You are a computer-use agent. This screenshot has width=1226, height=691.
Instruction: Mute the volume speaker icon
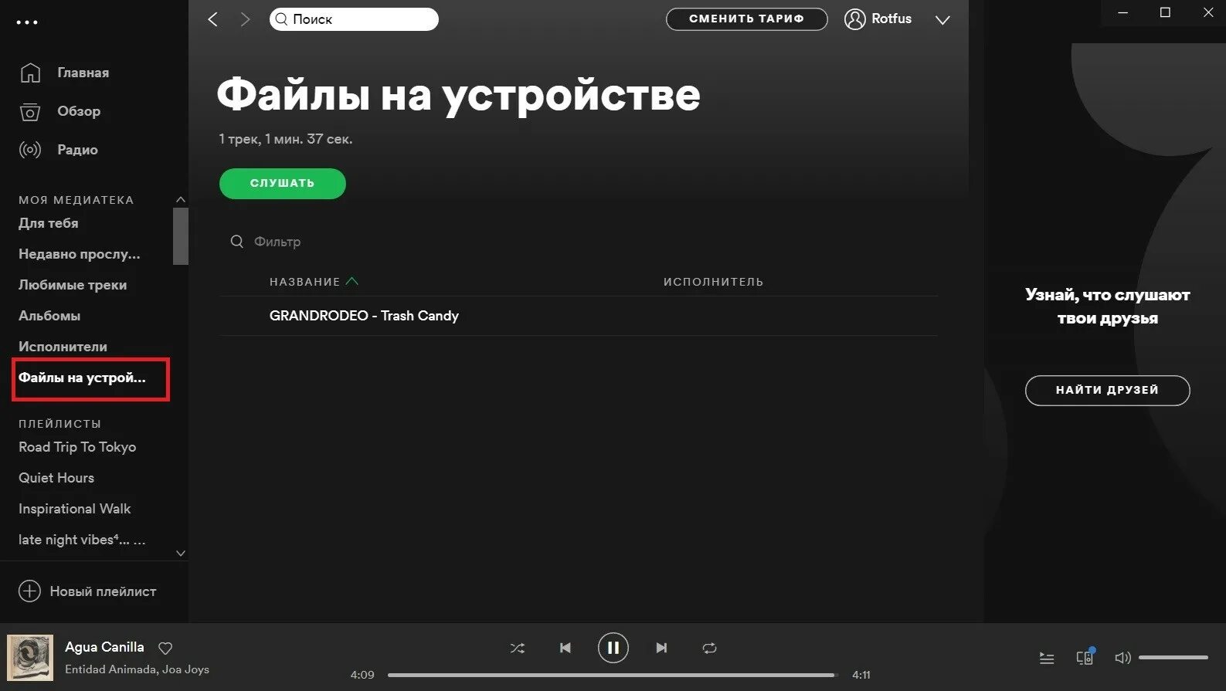[1122, 658]
